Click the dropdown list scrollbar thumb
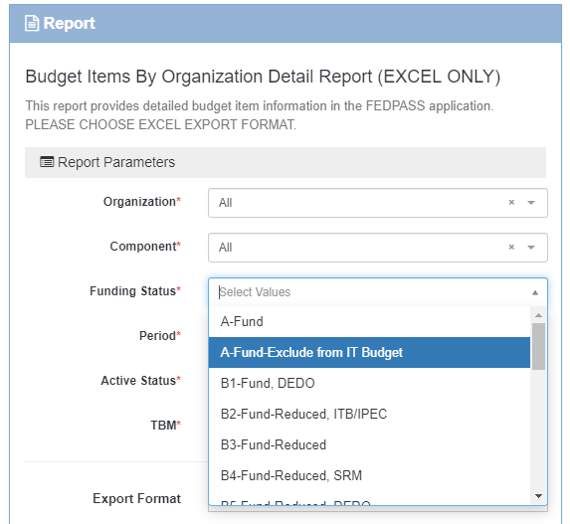 (538, 346)
